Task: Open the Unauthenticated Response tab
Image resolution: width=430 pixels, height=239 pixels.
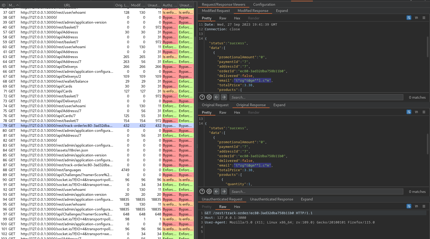Action: 271,199
